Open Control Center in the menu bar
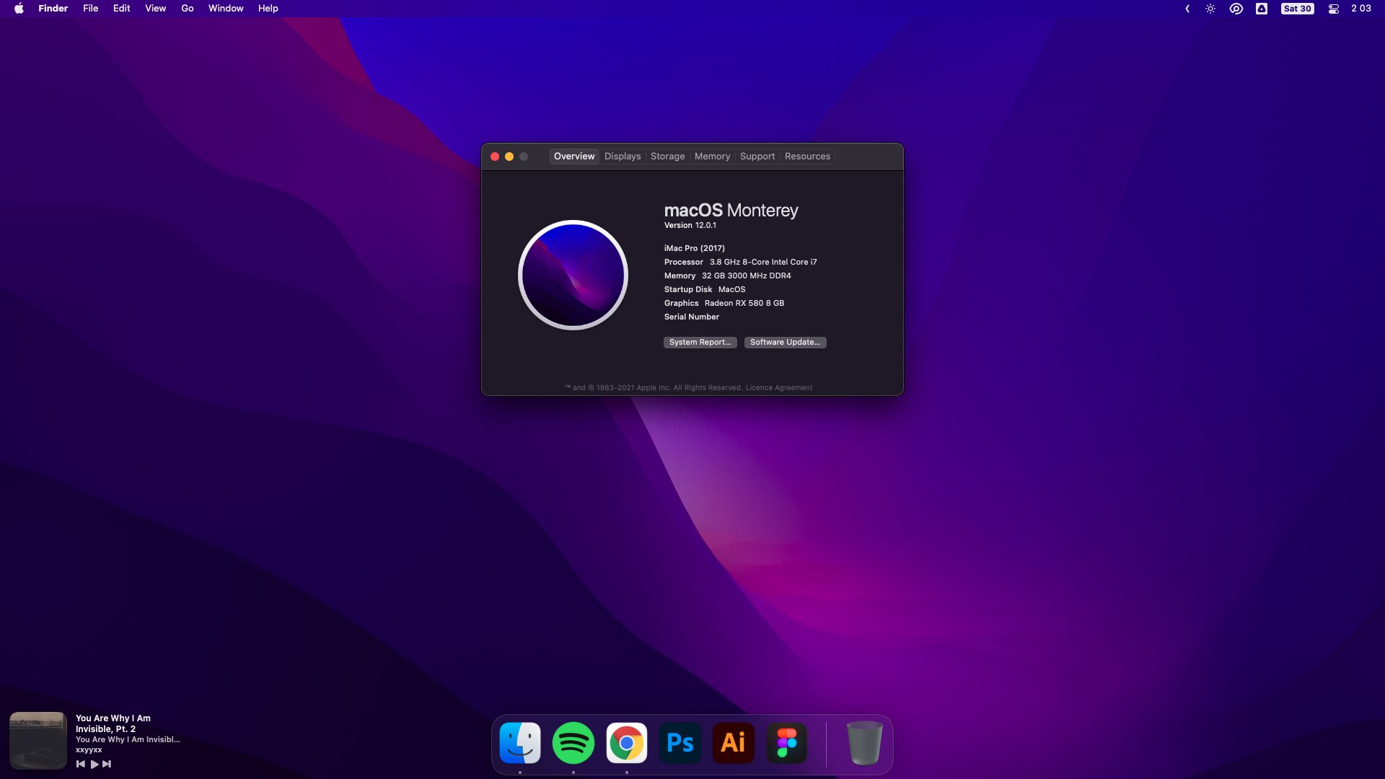The image size is (1385, 779). pyautogui.click(x=1333, y=9)
